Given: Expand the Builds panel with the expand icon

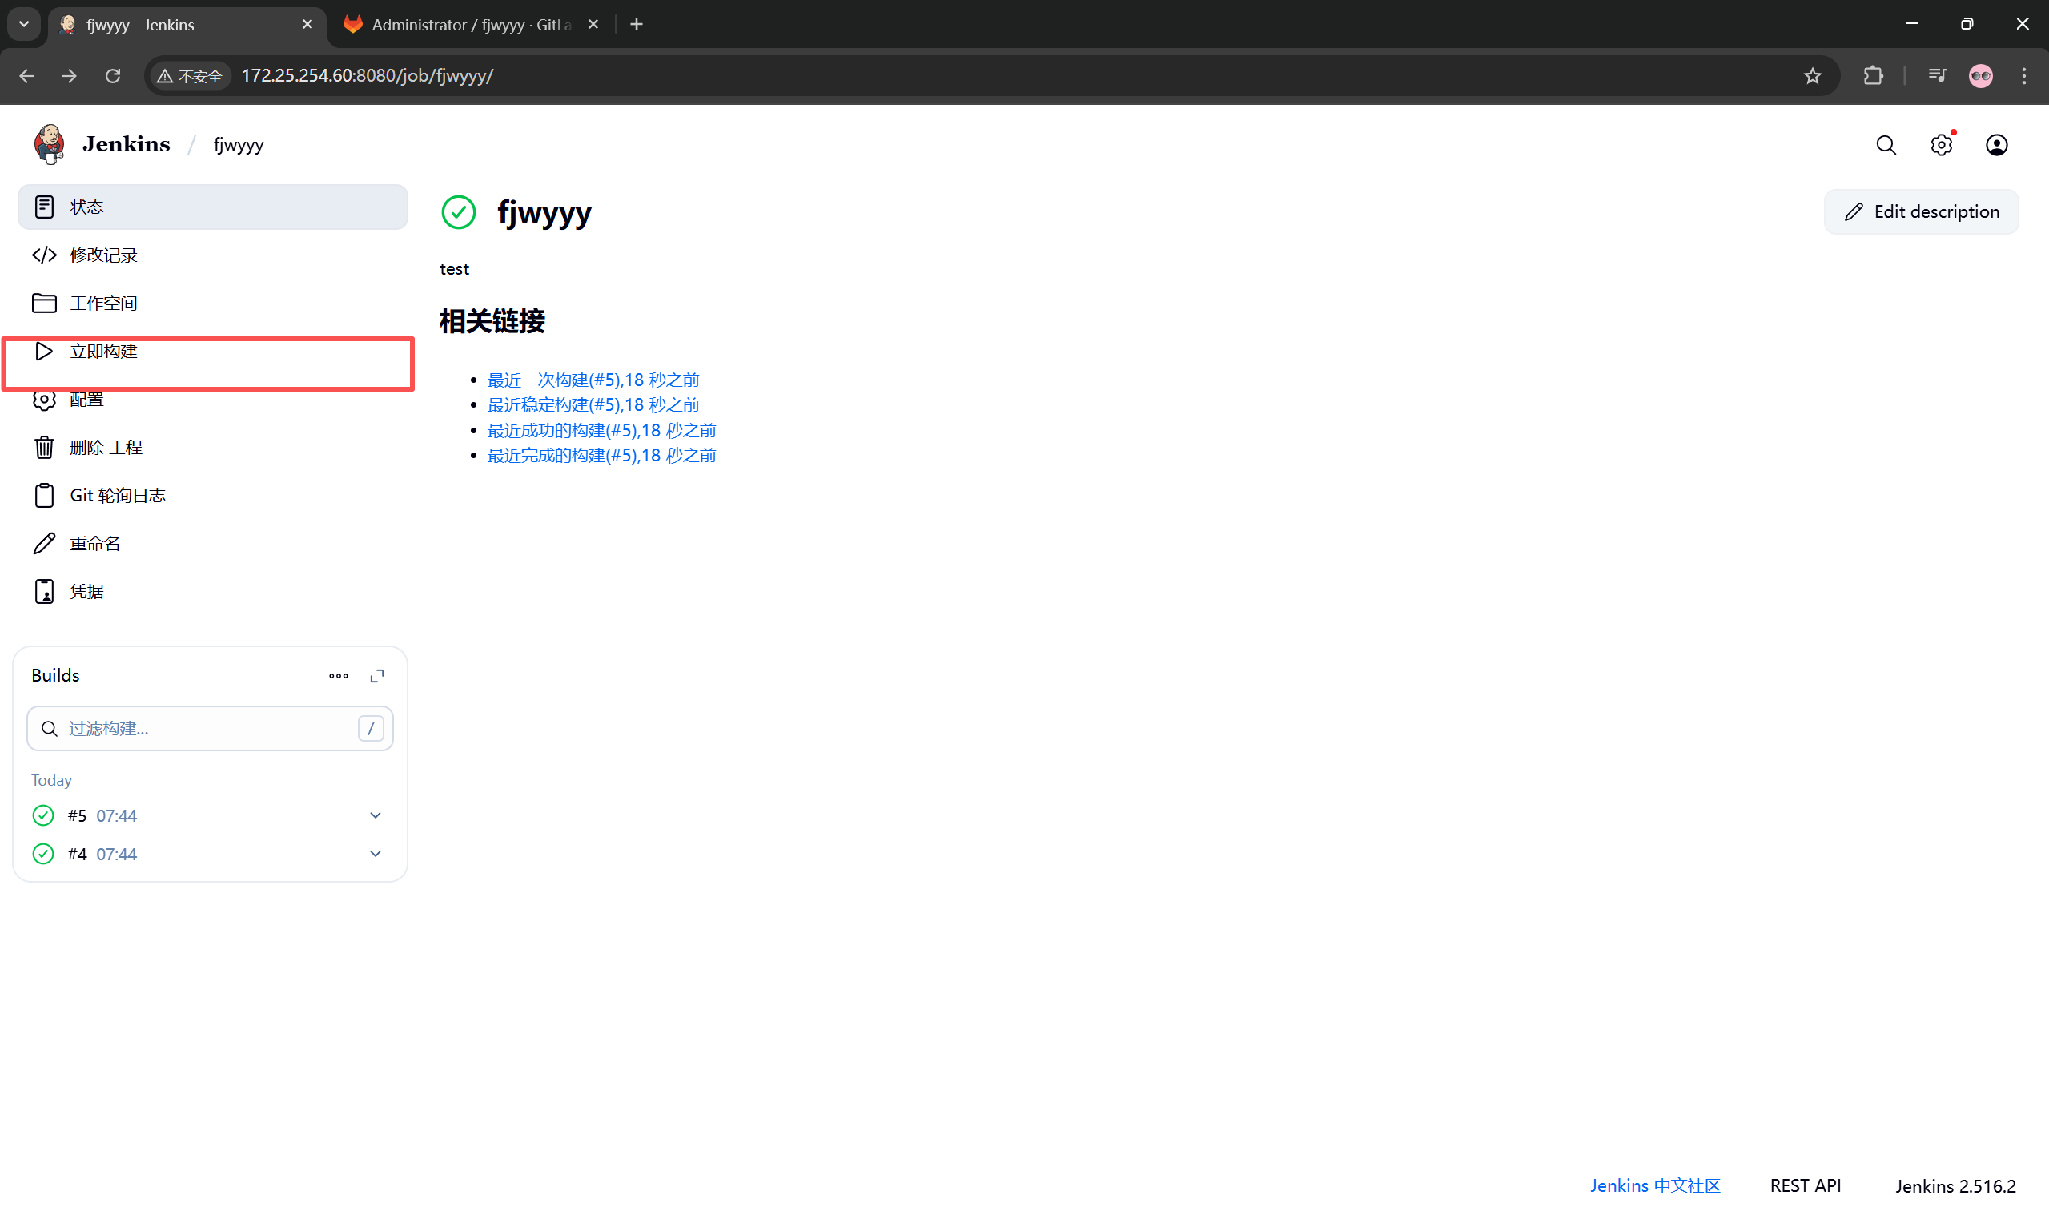Looking at the screenshot, I should tap(377, 676).
